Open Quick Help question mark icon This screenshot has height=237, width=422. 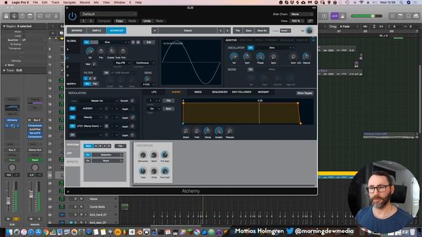[22, 16]
